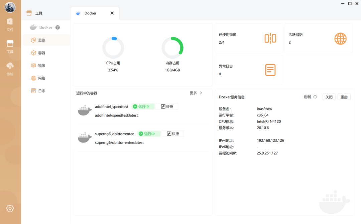The image size is (361, 224).
Task: Click 重启 to restart the Docker service
Action: (344, 97)
